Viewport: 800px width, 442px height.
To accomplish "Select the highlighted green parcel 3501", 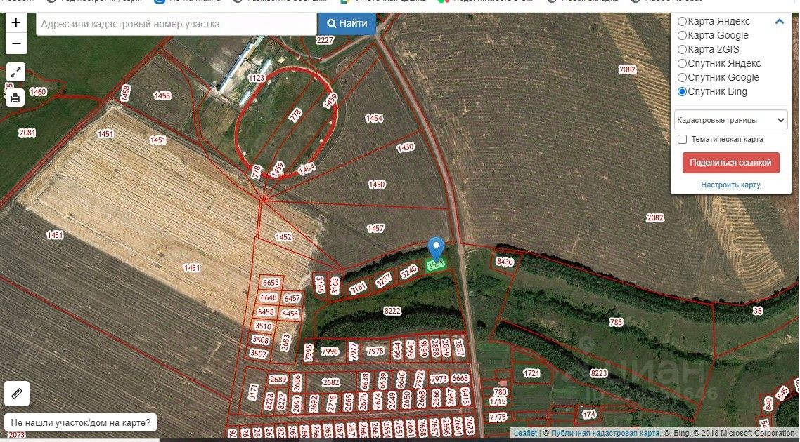I will pyautogui.click(x=436, y=265).
